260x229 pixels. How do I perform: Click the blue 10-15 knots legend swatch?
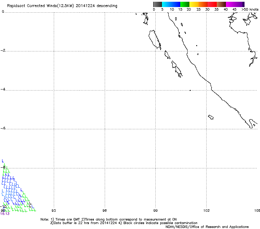point(176,4)
